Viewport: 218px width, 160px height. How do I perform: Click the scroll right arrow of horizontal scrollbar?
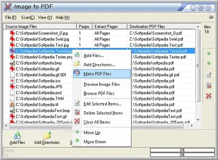[x=192, y=126]
